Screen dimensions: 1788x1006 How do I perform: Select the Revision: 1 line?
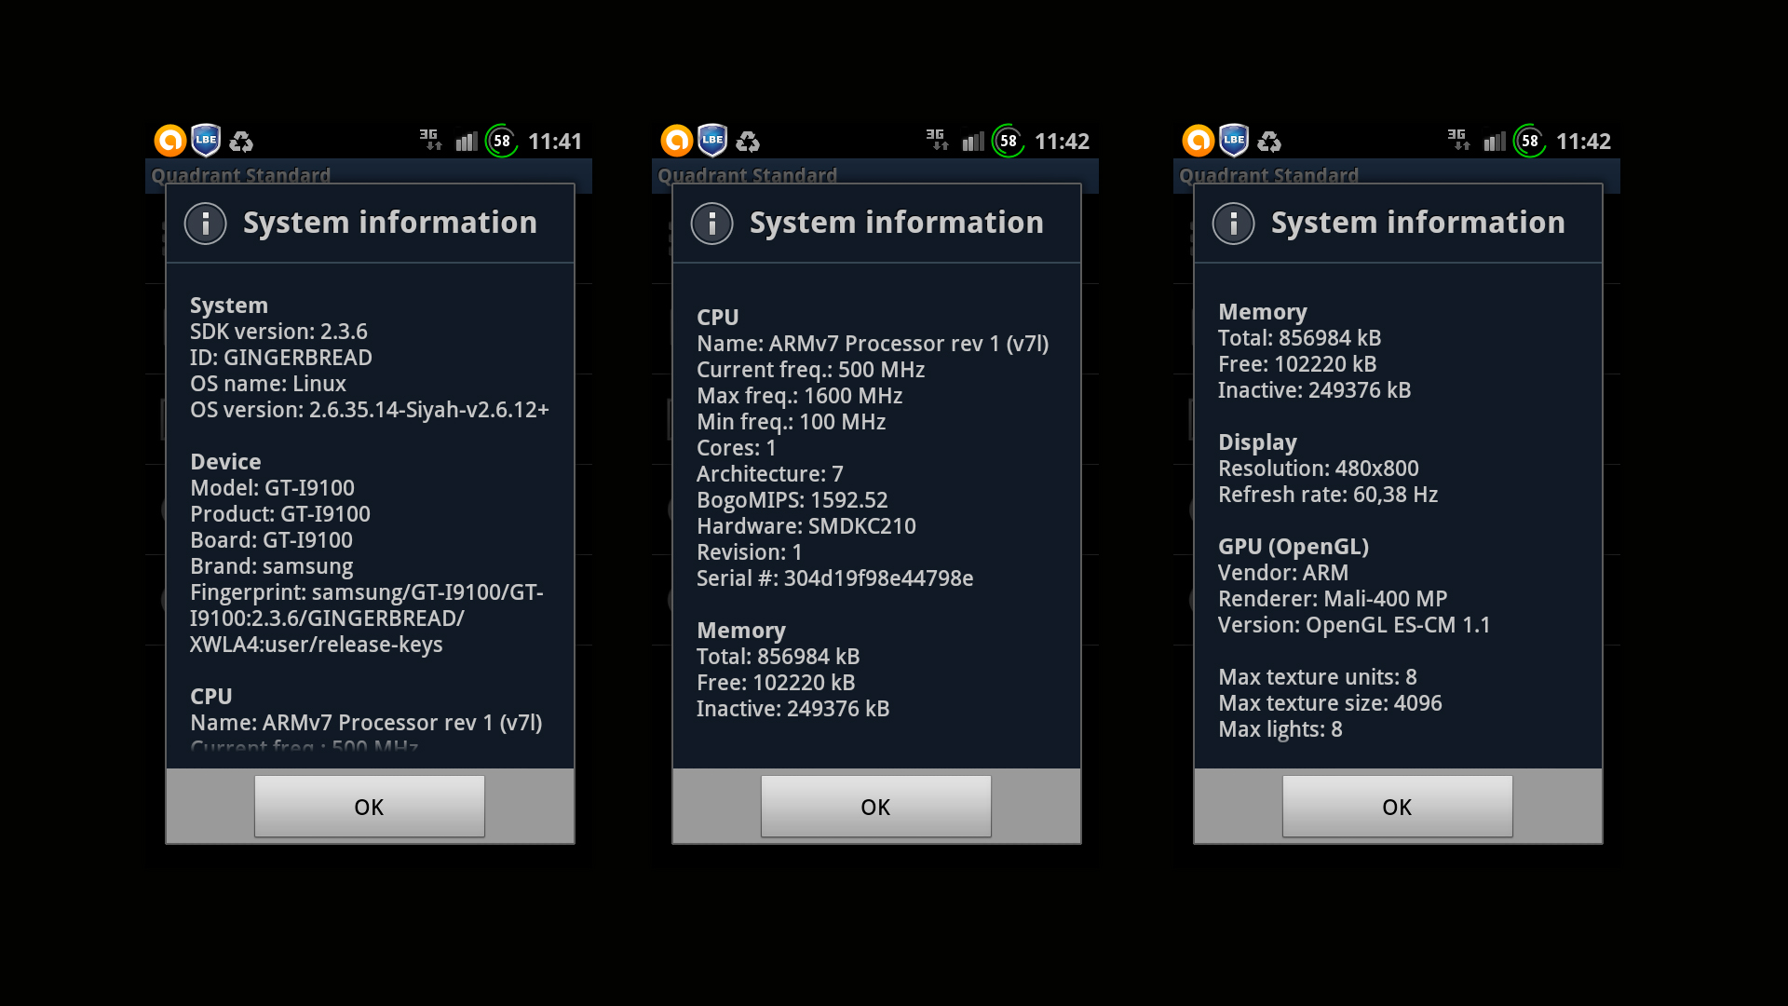pyautogui.click(x=750, y=552)
